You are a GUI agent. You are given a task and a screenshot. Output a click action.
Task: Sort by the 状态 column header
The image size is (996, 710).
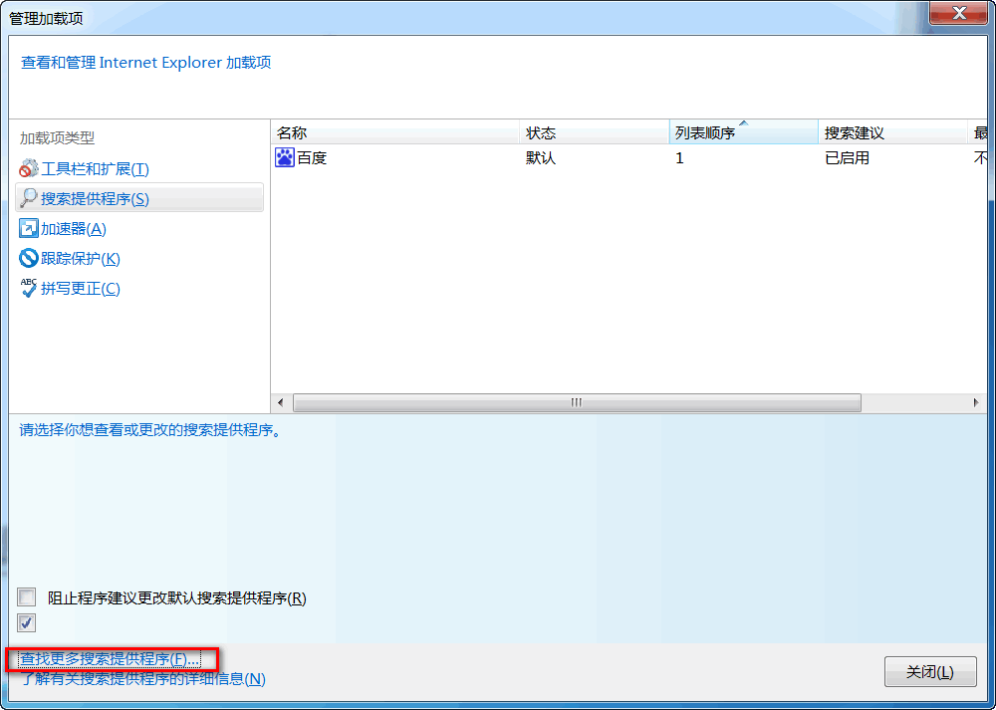(594, 132)
